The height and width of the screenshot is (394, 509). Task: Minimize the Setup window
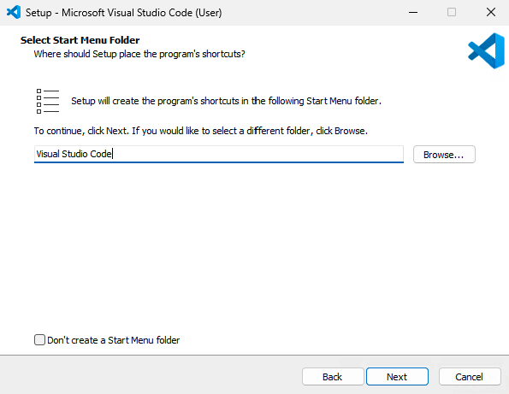(413, 12)
